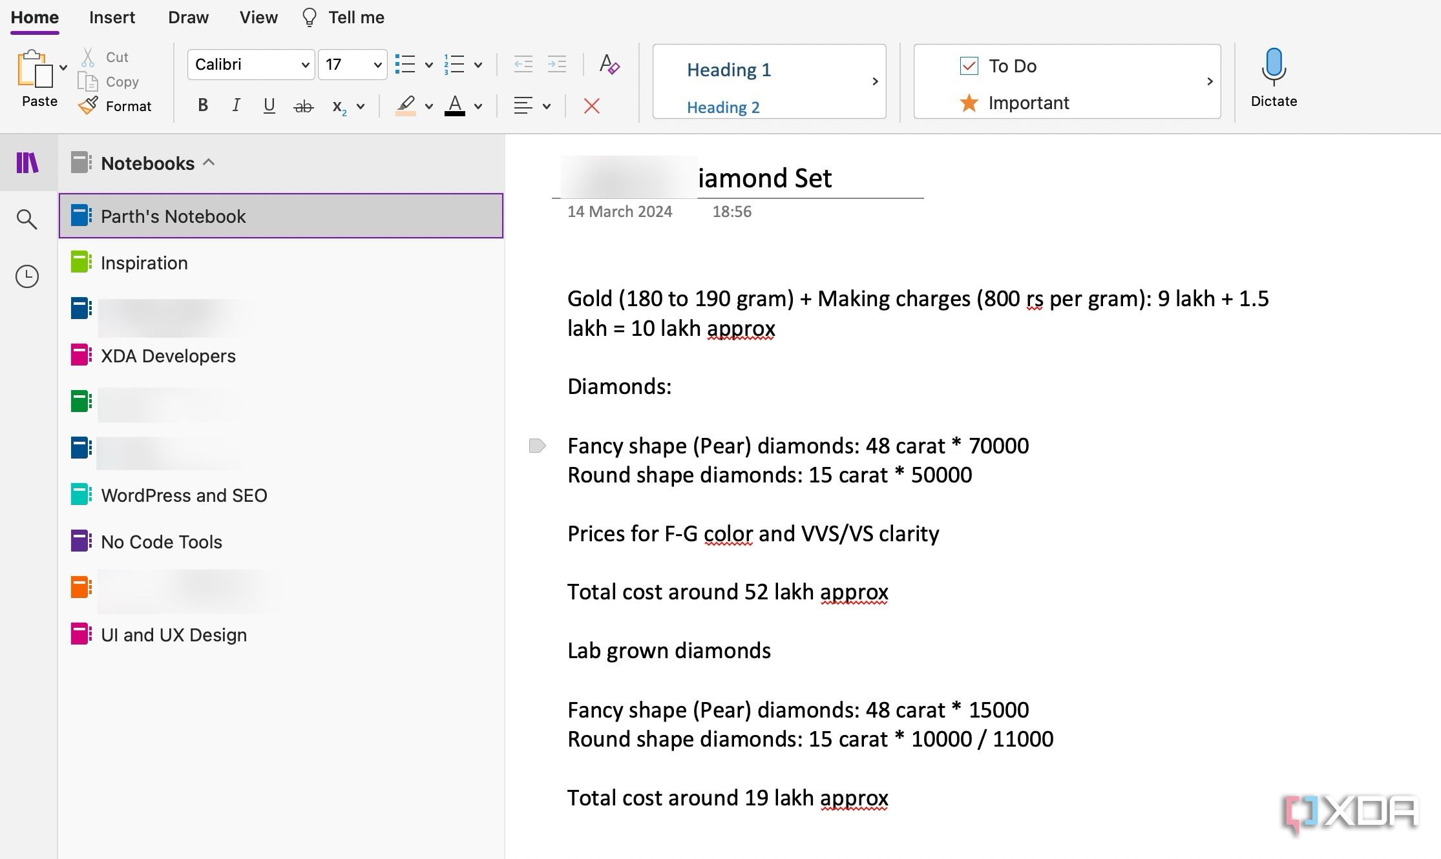Apply the Heading 1 style
Viewport: 1441px width, 859px height.
[729, 69]
